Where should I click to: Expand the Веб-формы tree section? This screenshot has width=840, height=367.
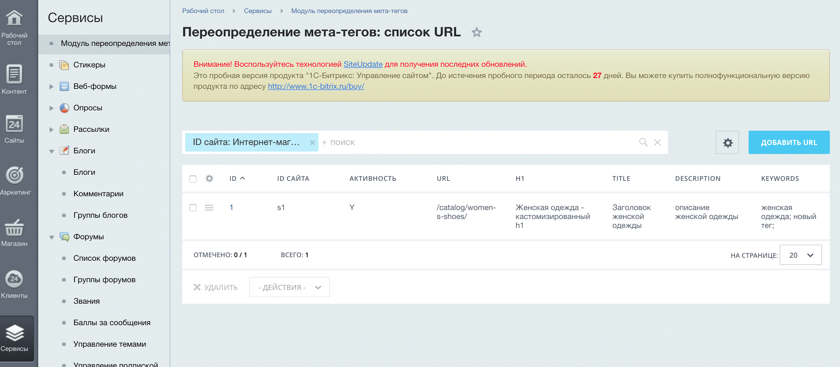click(51, 87)
